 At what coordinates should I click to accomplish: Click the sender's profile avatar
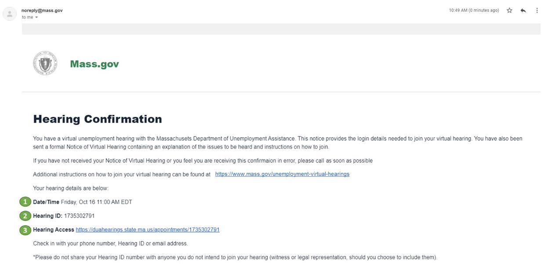click(10, 14)
